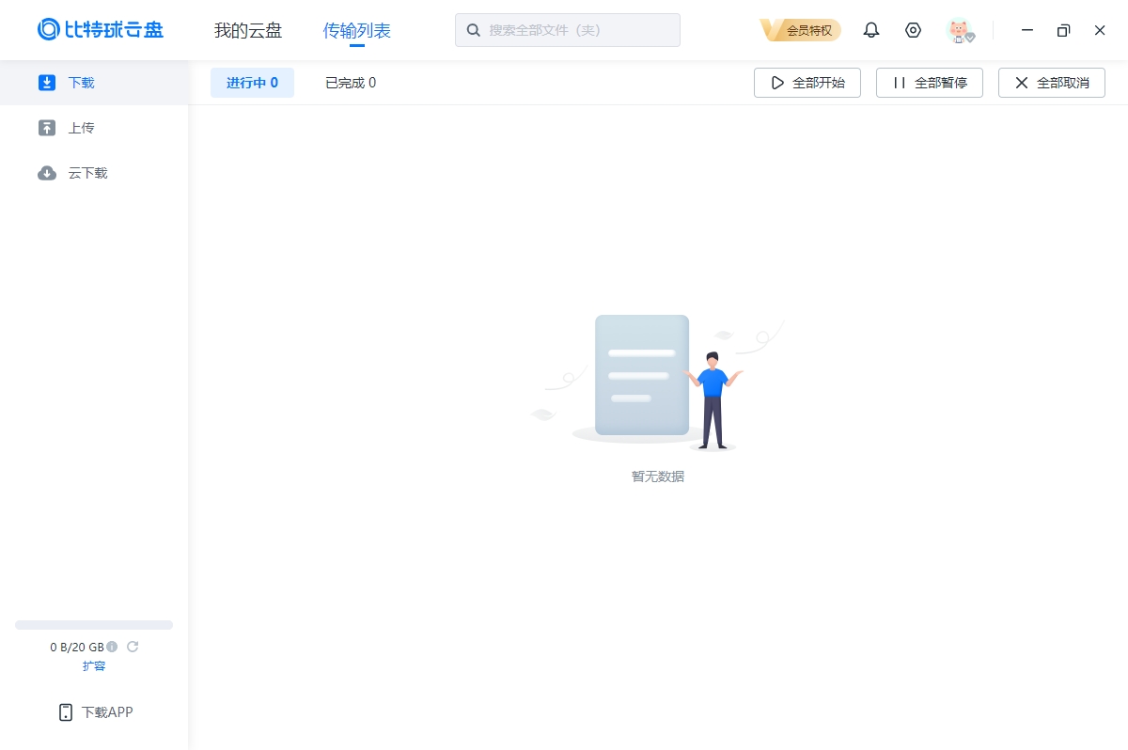
Task: View the 进行中 transfer list
Action: tap(252, 83)
